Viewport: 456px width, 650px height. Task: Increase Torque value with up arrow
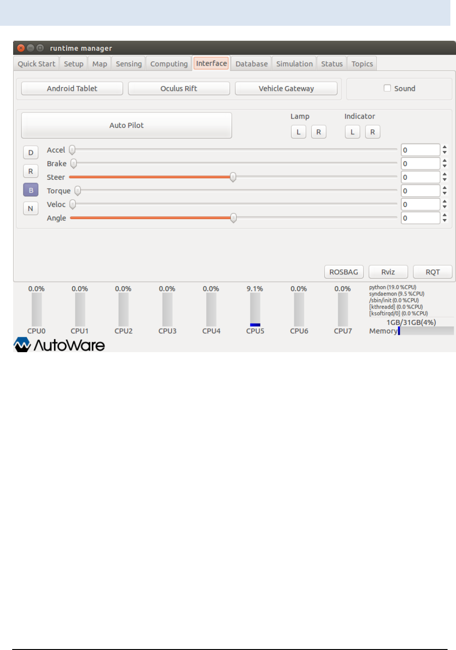pyautogui.click(x=444, y=188)
